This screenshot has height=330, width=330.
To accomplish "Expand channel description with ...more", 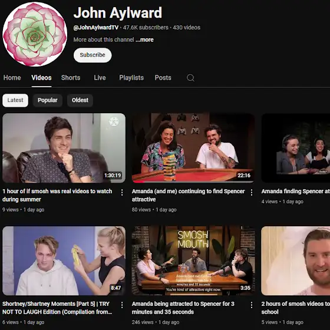I will (x=144, y=40).
